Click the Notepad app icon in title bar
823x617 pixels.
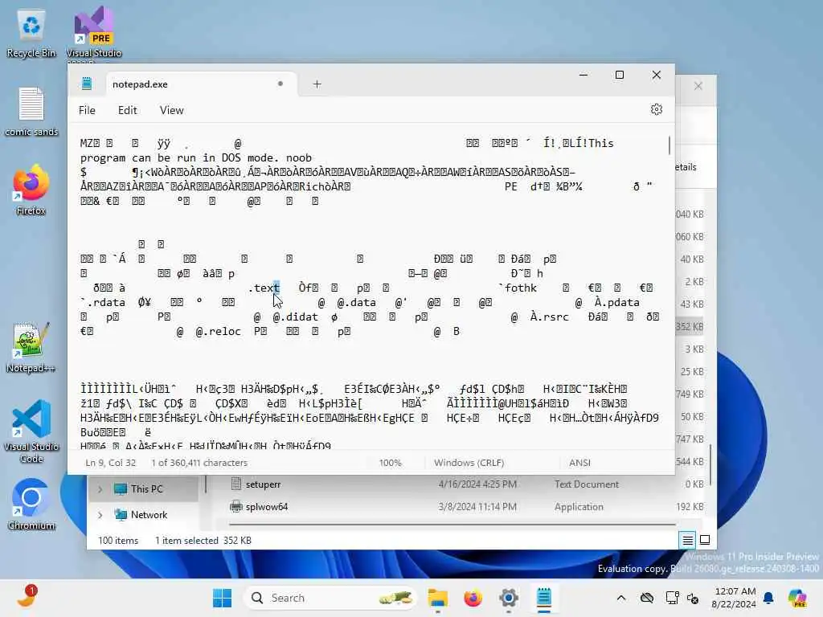(87, 84)
